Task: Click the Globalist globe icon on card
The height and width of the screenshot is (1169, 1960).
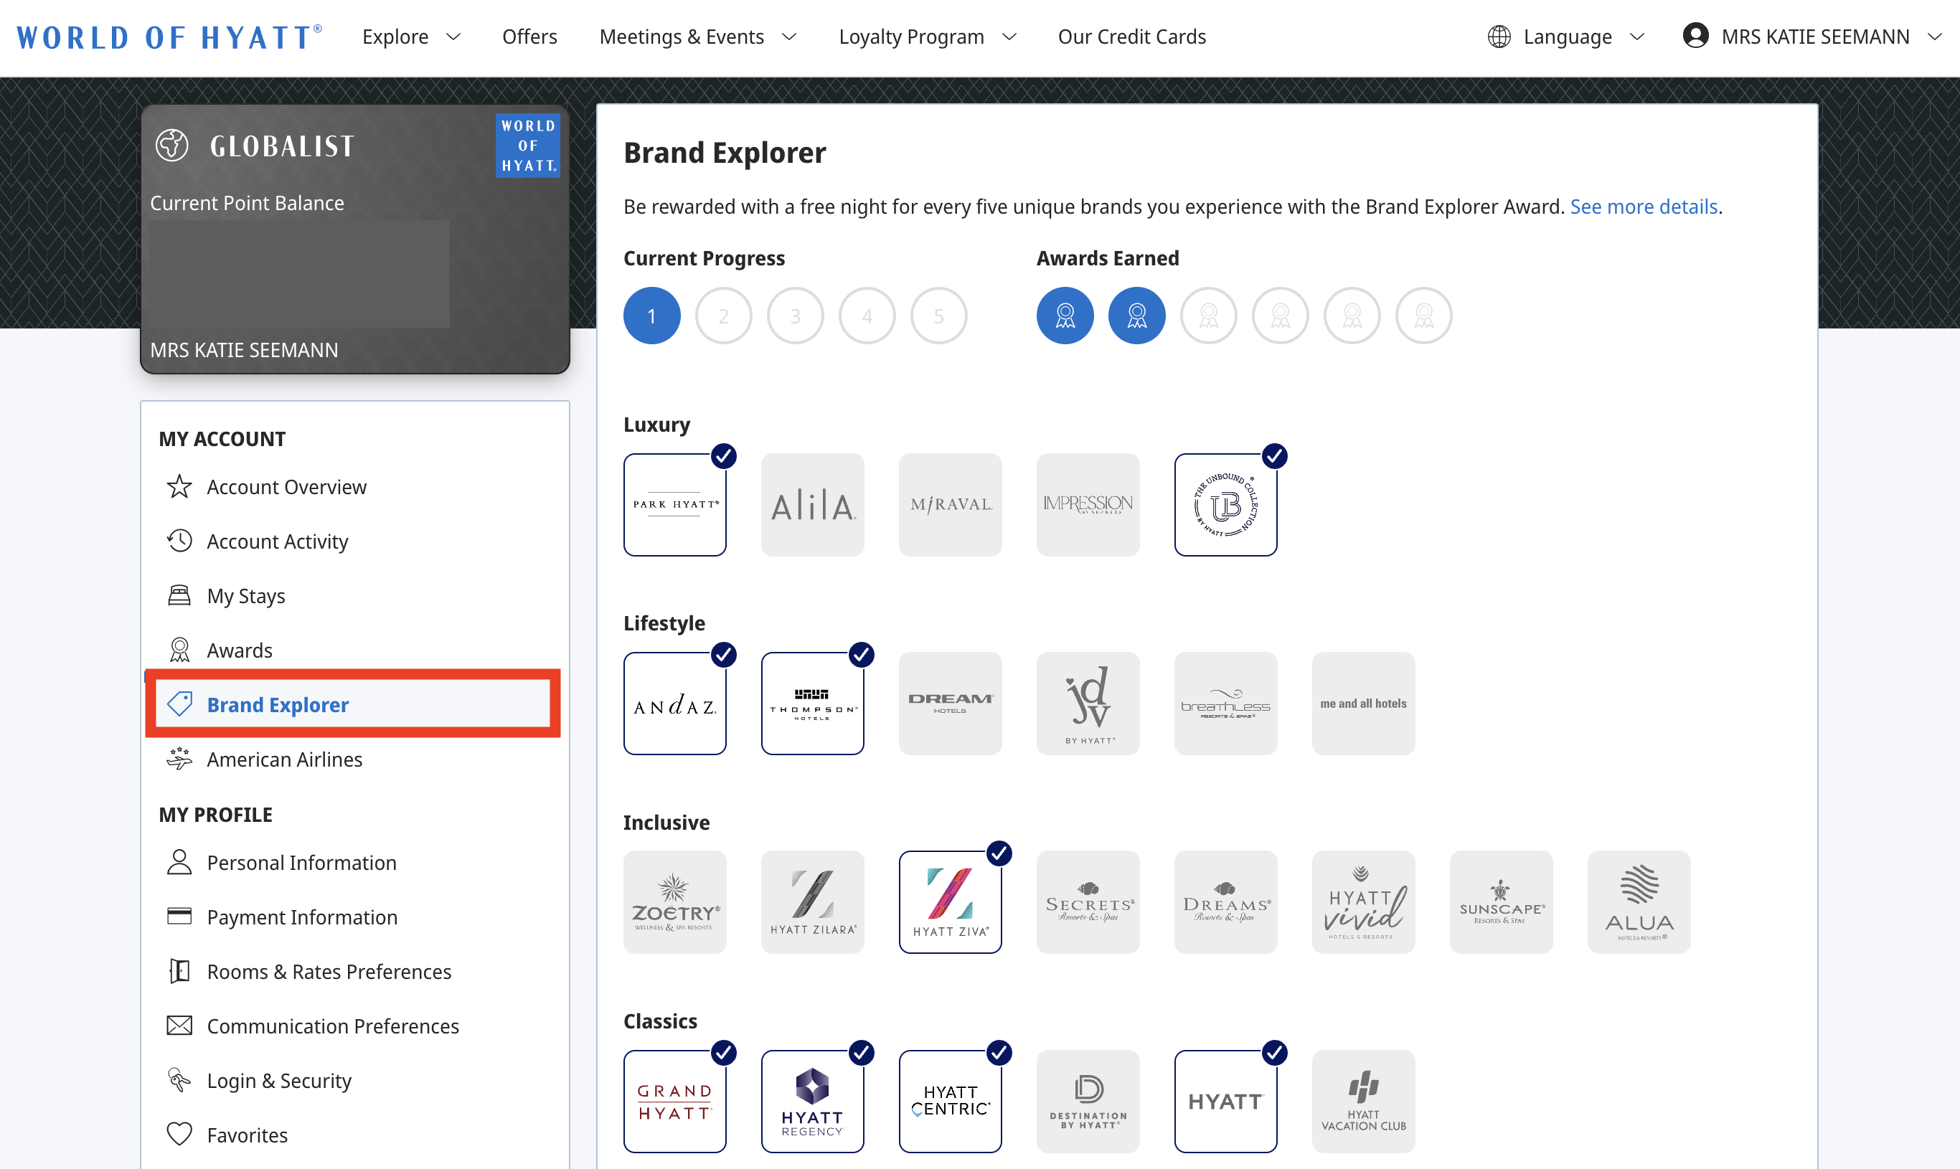Action: click(x=171, y=145)
